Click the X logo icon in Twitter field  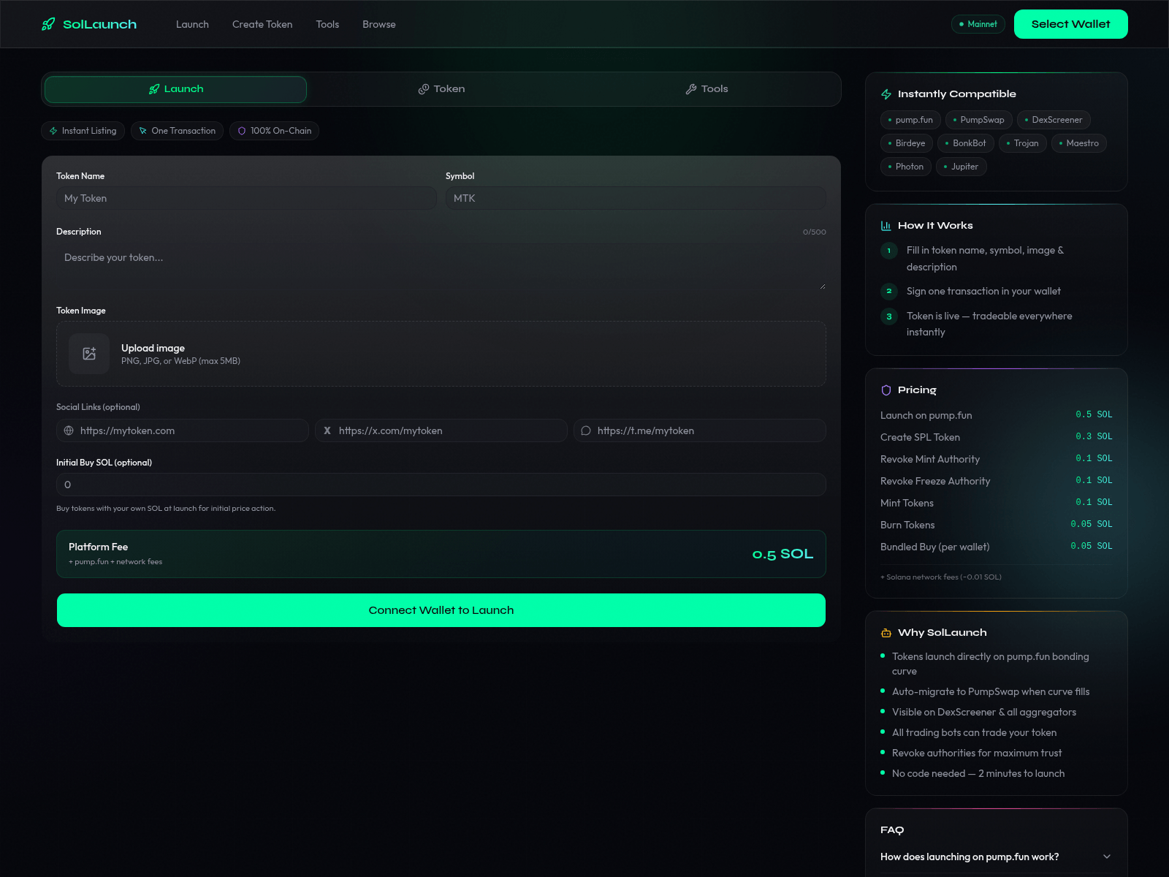(x=327, y=430)
